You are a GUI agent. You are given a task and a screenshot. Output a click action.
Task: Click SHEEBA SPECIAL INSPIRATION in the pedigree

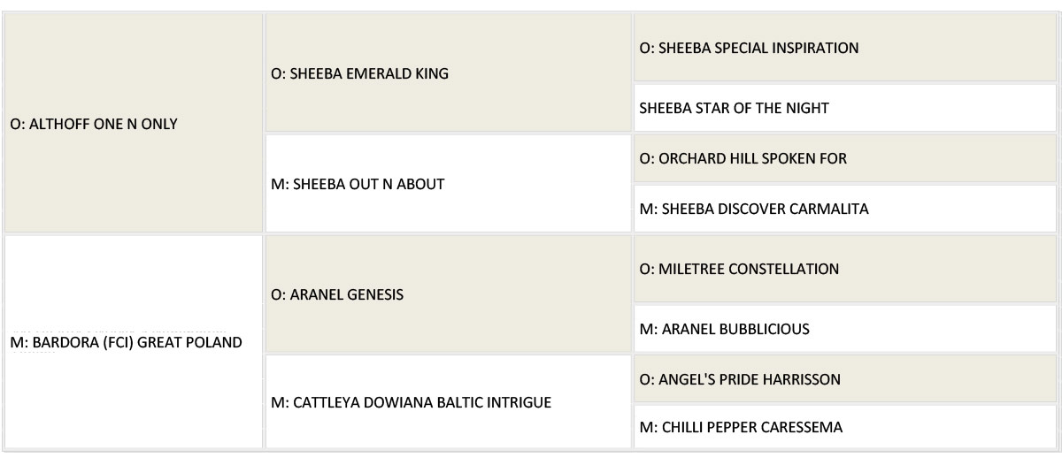[748, 48]
